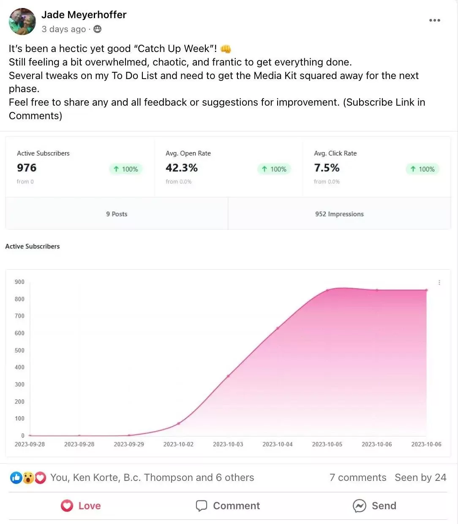Click the Active Subscribers 100% increase badge
Viewport: 458px width, 524px height.
pyautogui.click(x=126, y=169)
